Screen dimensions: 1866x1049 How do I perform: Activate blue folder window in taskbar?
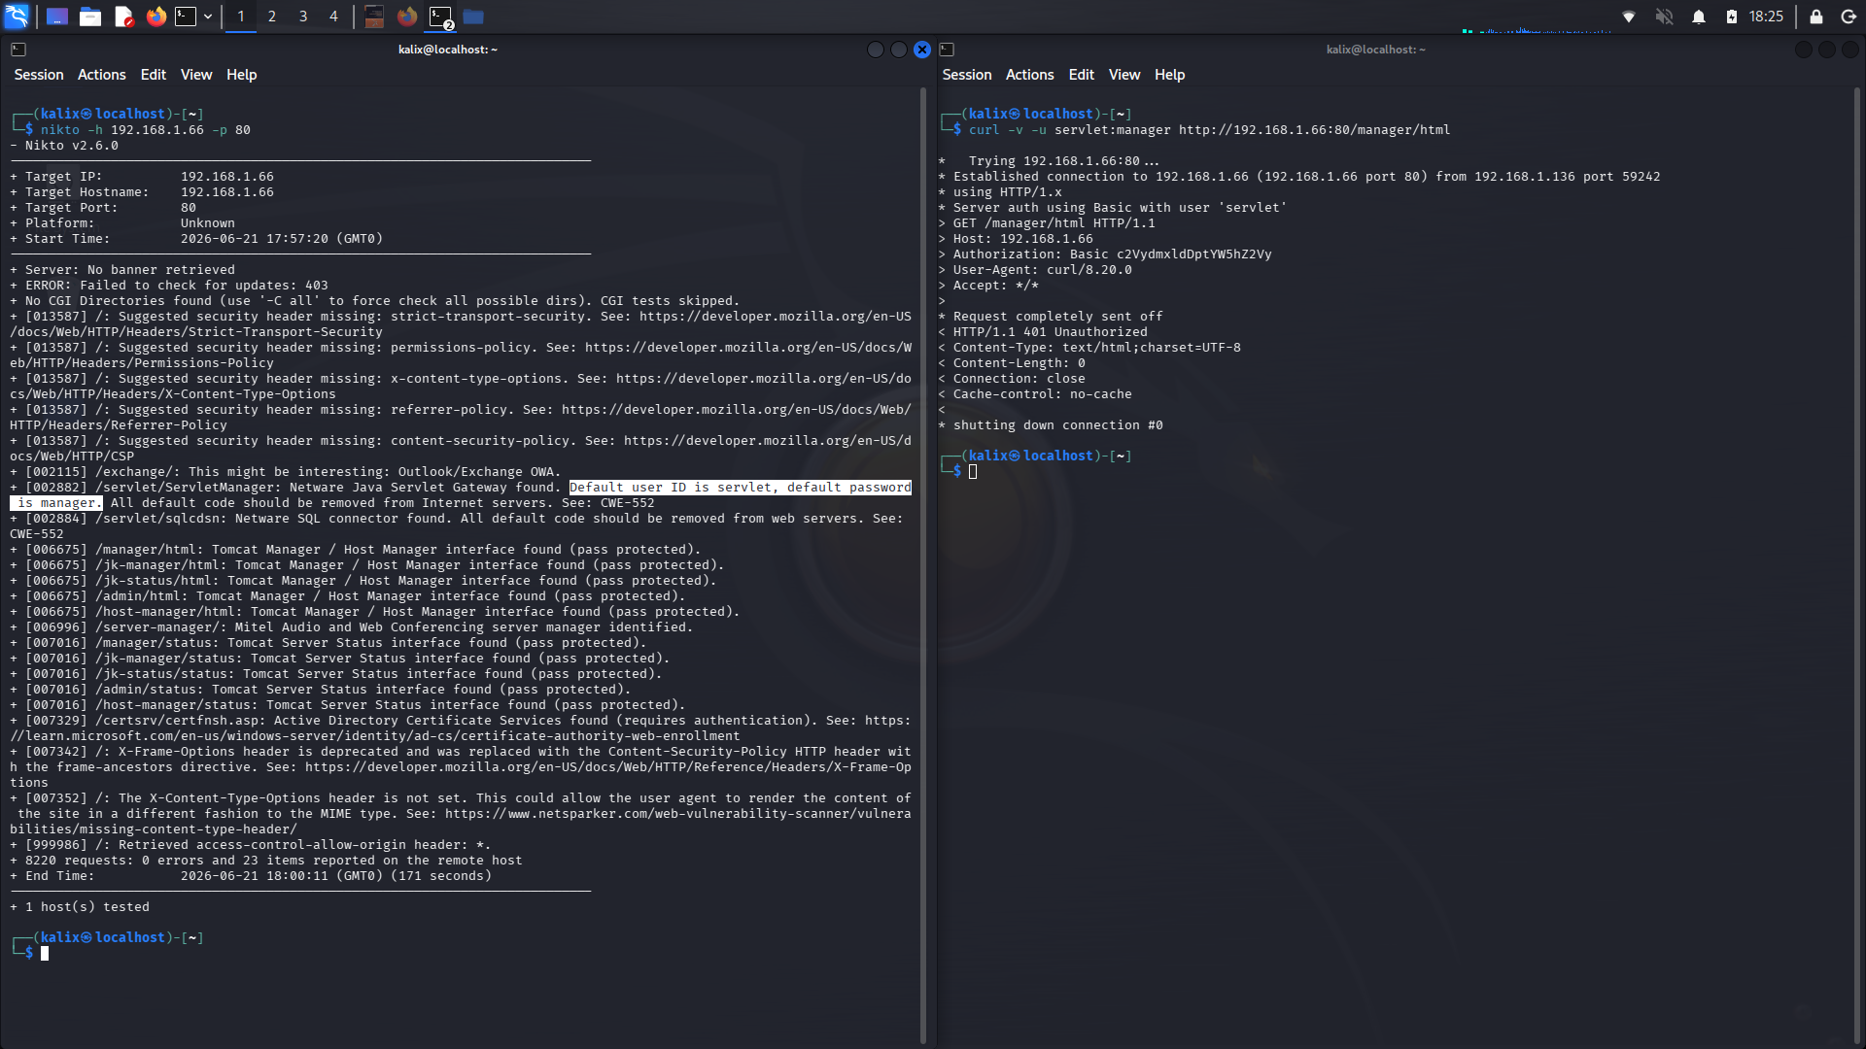pyautogui.click(x=473, y=17)
